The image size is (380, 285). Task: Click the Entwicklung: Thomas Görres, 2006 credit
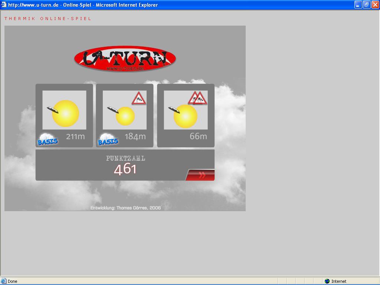pyautogui.click(x=125, y=208)
